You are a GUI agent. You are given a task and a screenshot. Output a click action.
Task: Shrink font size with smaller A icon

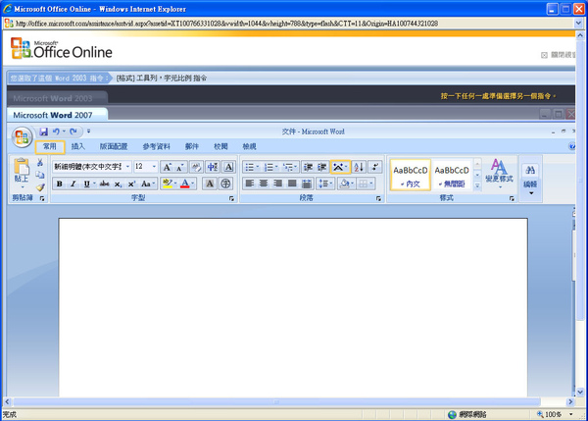[180, 167]
